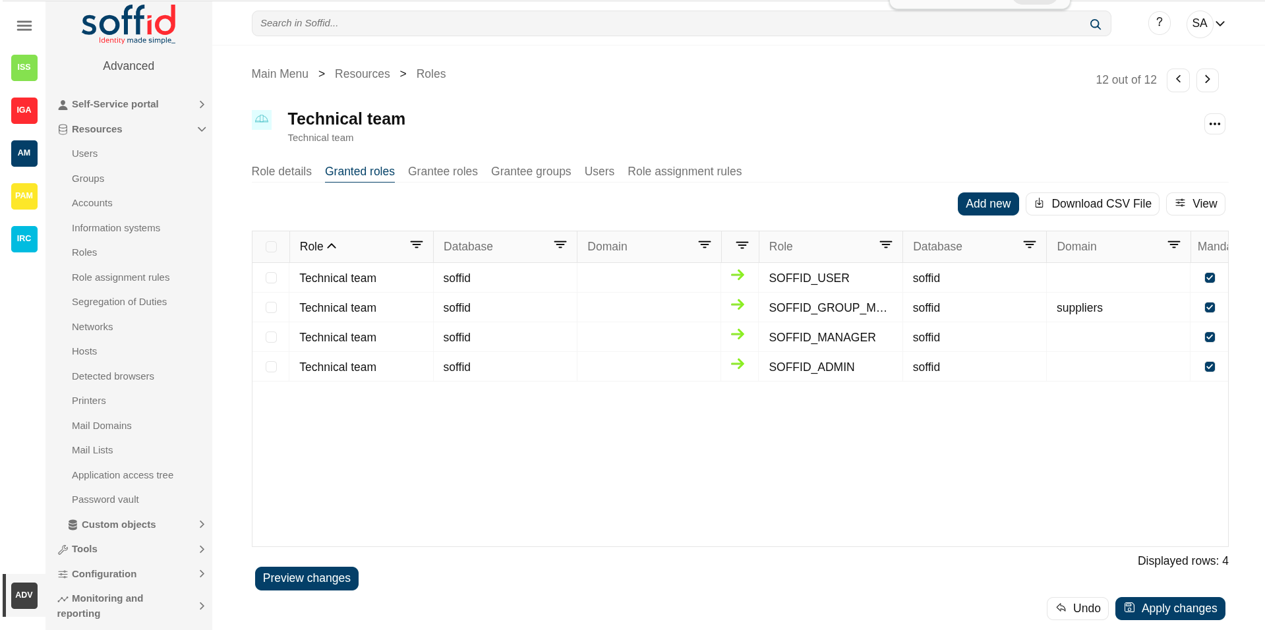This screenshot has width=1265, height=630.
Task: Filter the first Role column
Action: pyautogui.click(x=417, y=245)
